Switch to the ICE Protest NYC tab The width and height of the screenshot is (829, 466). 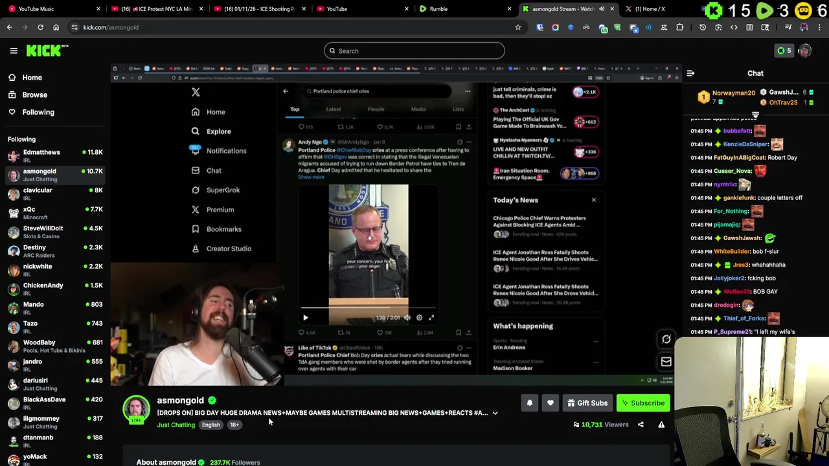[x=156, y=9]
